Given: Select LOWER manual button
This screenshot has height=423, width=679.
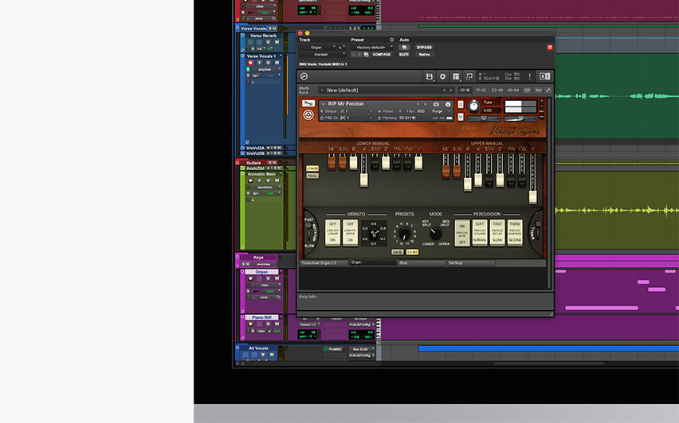Looking at the screenshot, I should [312, 168].
